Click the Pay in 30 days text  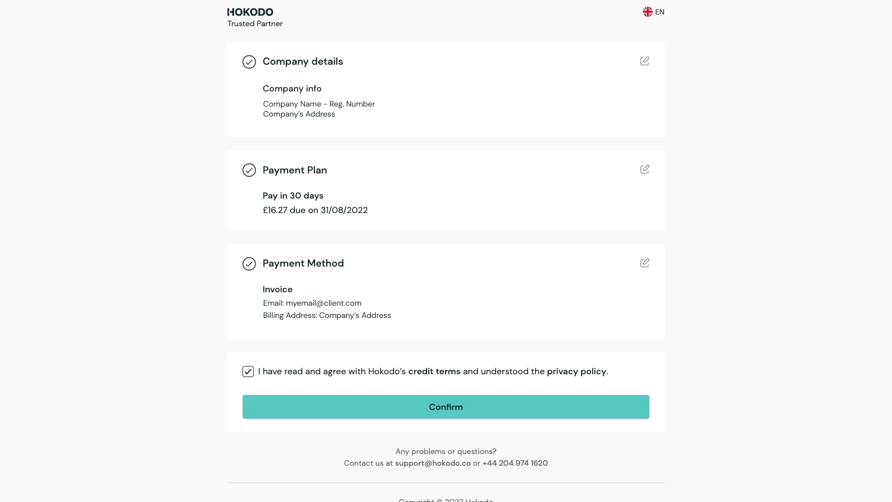(x=293, y=196)
